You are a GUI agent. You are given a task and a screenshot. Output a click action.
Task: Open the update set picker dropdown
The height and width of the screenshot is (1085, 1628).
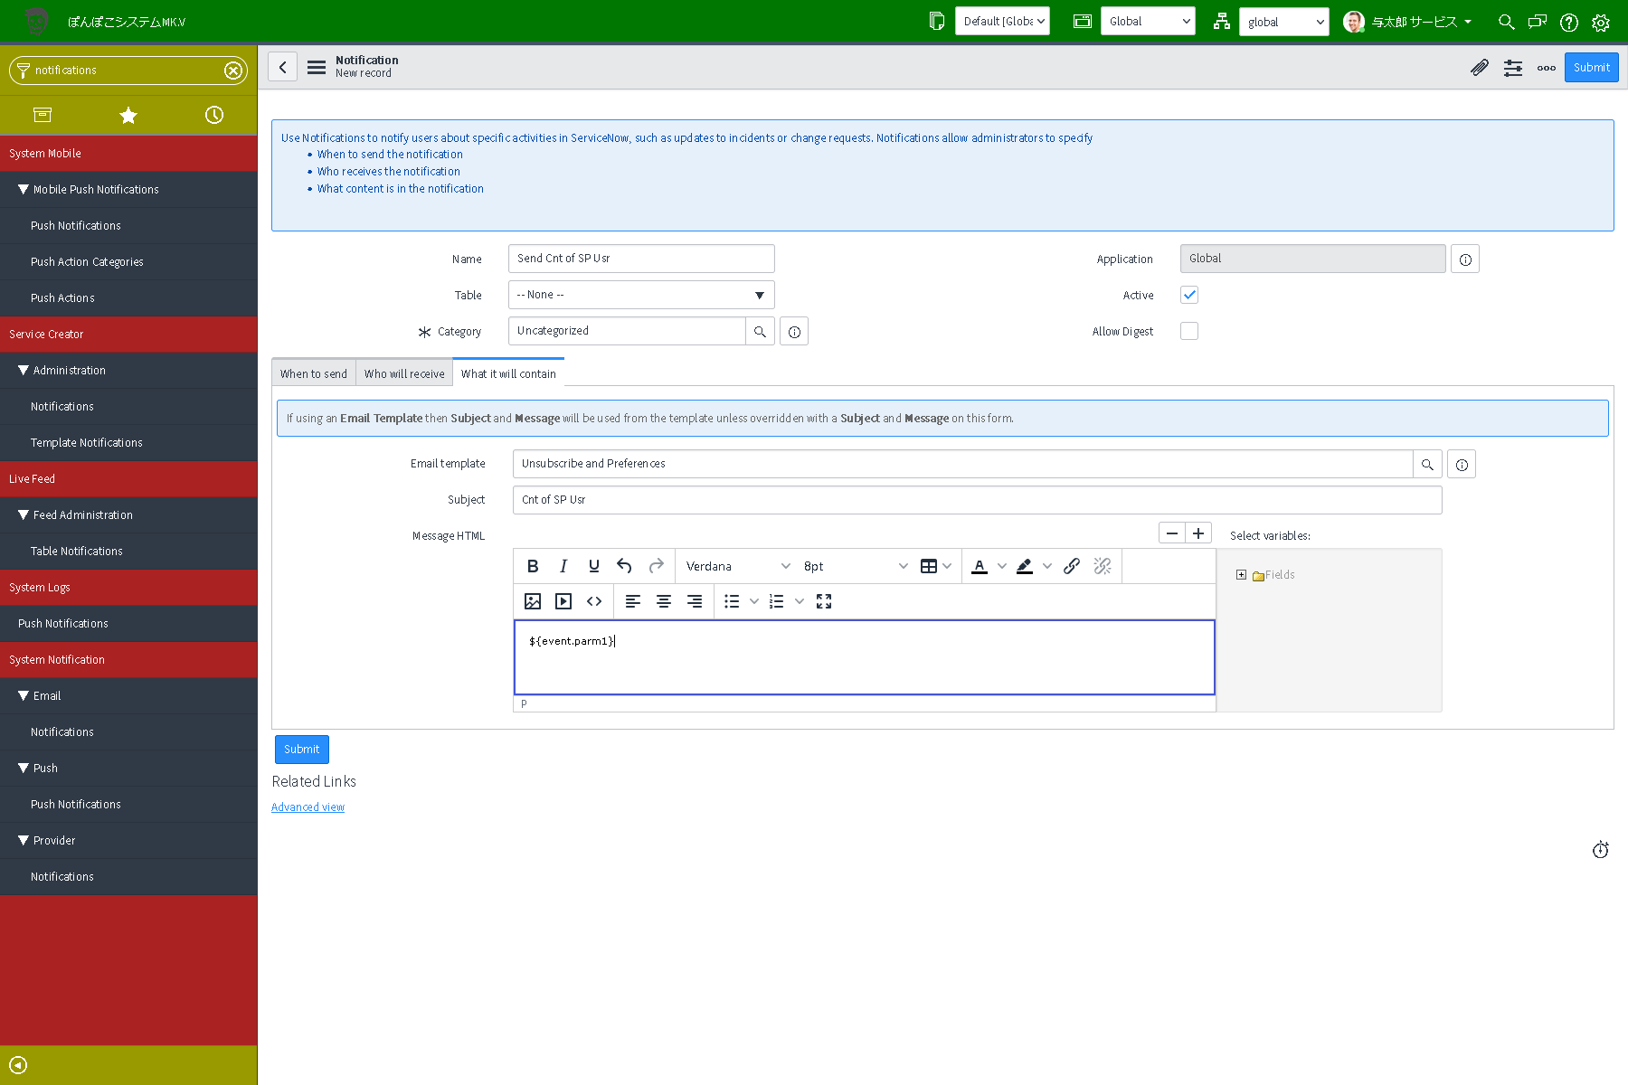[x=1003, y=22]
